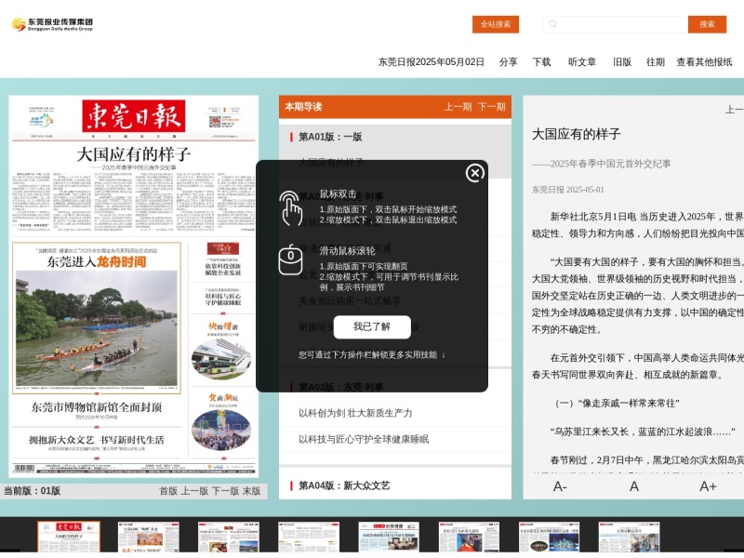Increase article font size with A+
The height and width of the screenshot is (558, 744).
[708, 486]
